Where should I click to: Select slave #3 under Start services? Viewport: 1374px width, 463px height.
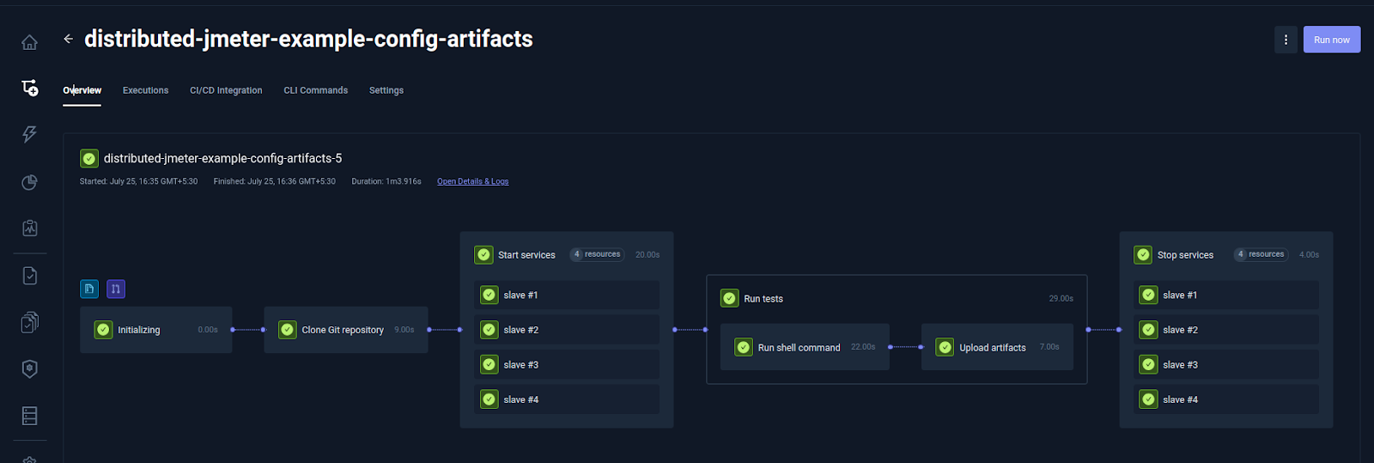pyautogui.click(x=567, y=364)
